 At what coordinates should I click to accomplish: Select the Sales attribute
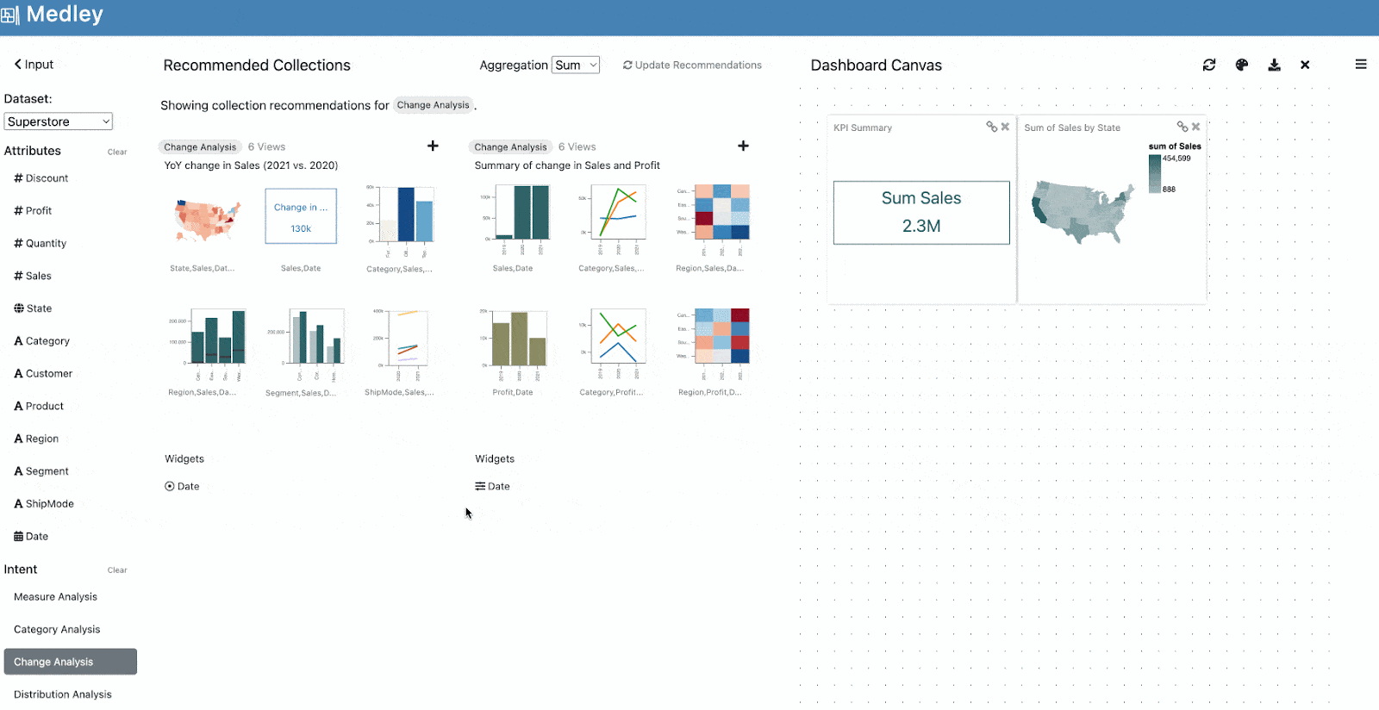(33, 277)
